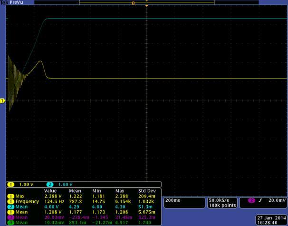Select the cyan channel 2 badge in the scale readout
This screenshot has height=226, width=288.
pos(50,185)
